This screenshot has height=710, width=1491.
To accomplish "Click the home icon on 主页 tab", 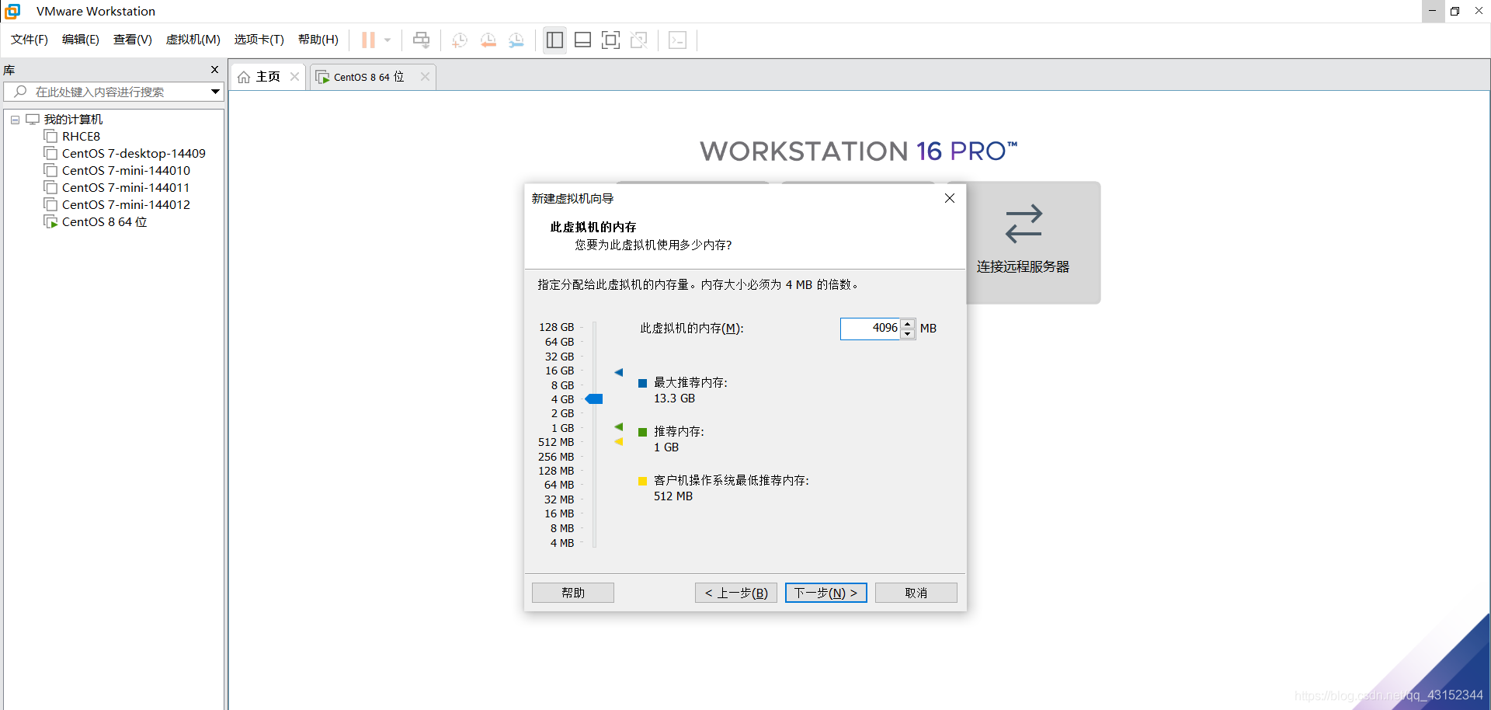I will [x=244, y=77].
